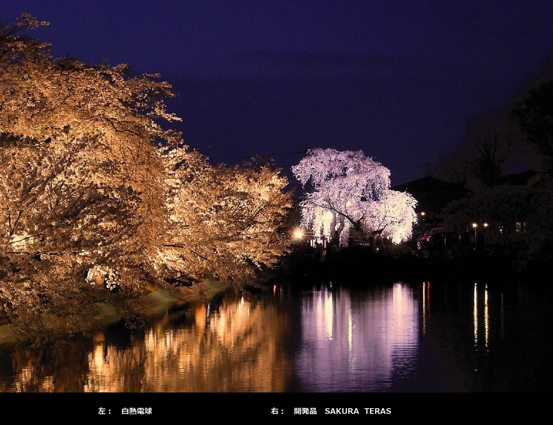553x425 pixels.
Task: Click the 開発品 text in caption
Action: [305, 411]
